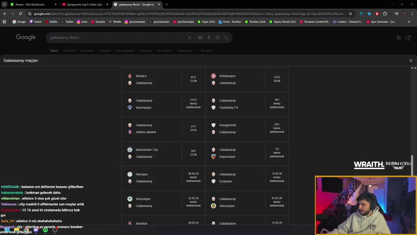Click the Chrome taskbar icon
This screenshot has width=417, height=235.
[26, 230]
